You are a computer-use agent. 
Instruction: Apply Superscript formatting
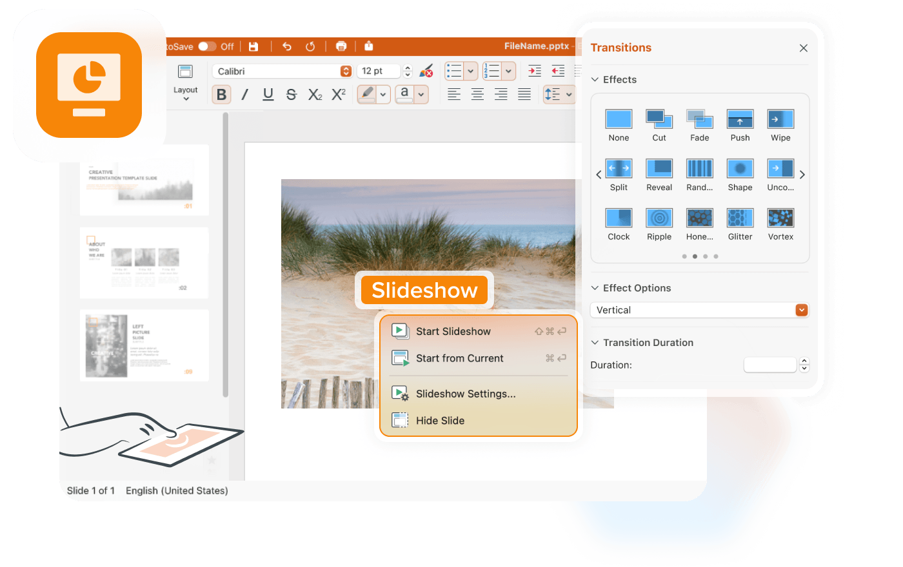339,95
